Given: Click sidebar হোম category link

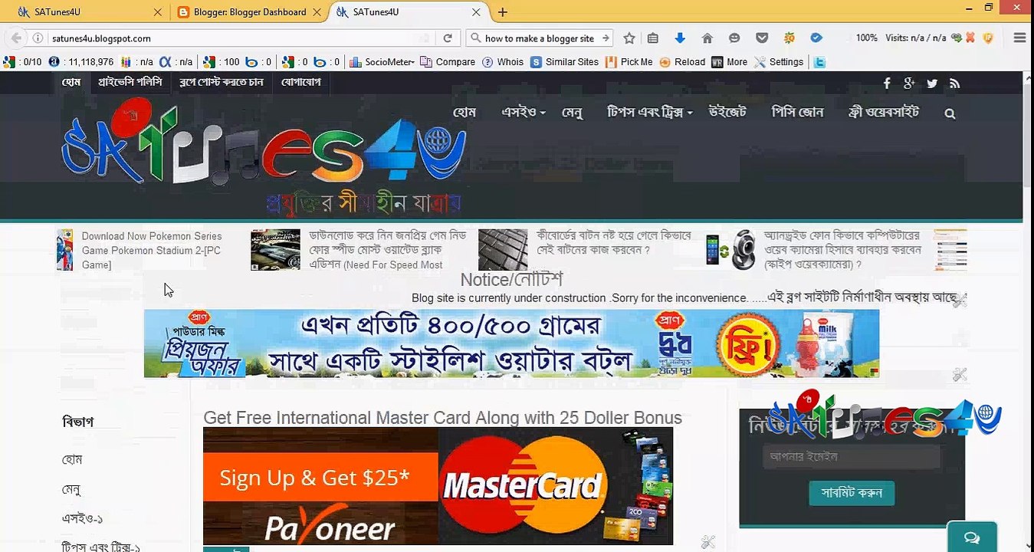Looking at the screenshot, I should (72, 460).
